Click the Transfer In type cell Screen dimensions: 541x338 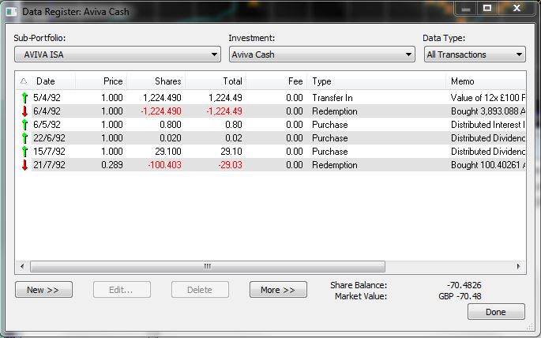coord(332,98)
